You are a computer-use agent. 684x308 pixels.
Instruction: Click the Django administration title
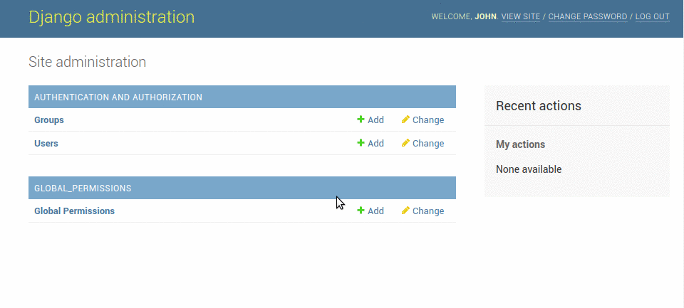tap(111, 17)
